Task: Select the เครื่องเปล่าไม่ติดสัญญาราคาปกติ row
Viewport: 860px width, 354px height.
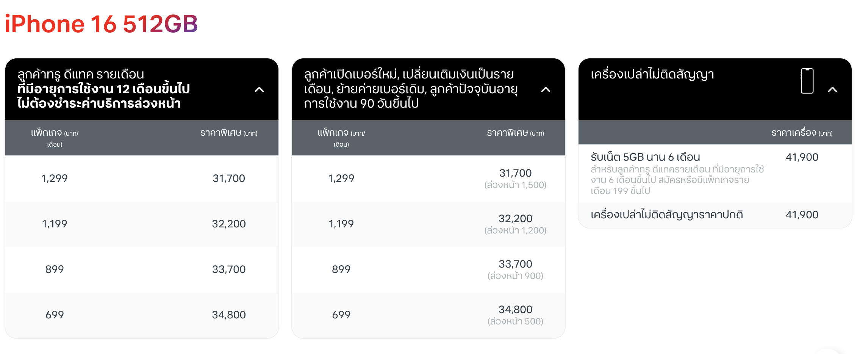Action: 667,215
